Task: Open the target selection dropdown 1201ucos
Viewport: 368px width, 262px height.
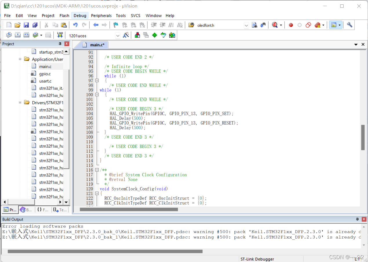Action: click(x=118, y=36)
